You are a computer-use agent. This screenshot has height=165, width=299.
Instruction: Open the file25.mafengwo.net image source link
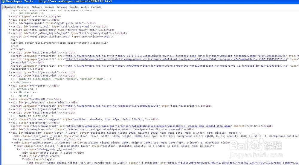[x=234, y=163]
